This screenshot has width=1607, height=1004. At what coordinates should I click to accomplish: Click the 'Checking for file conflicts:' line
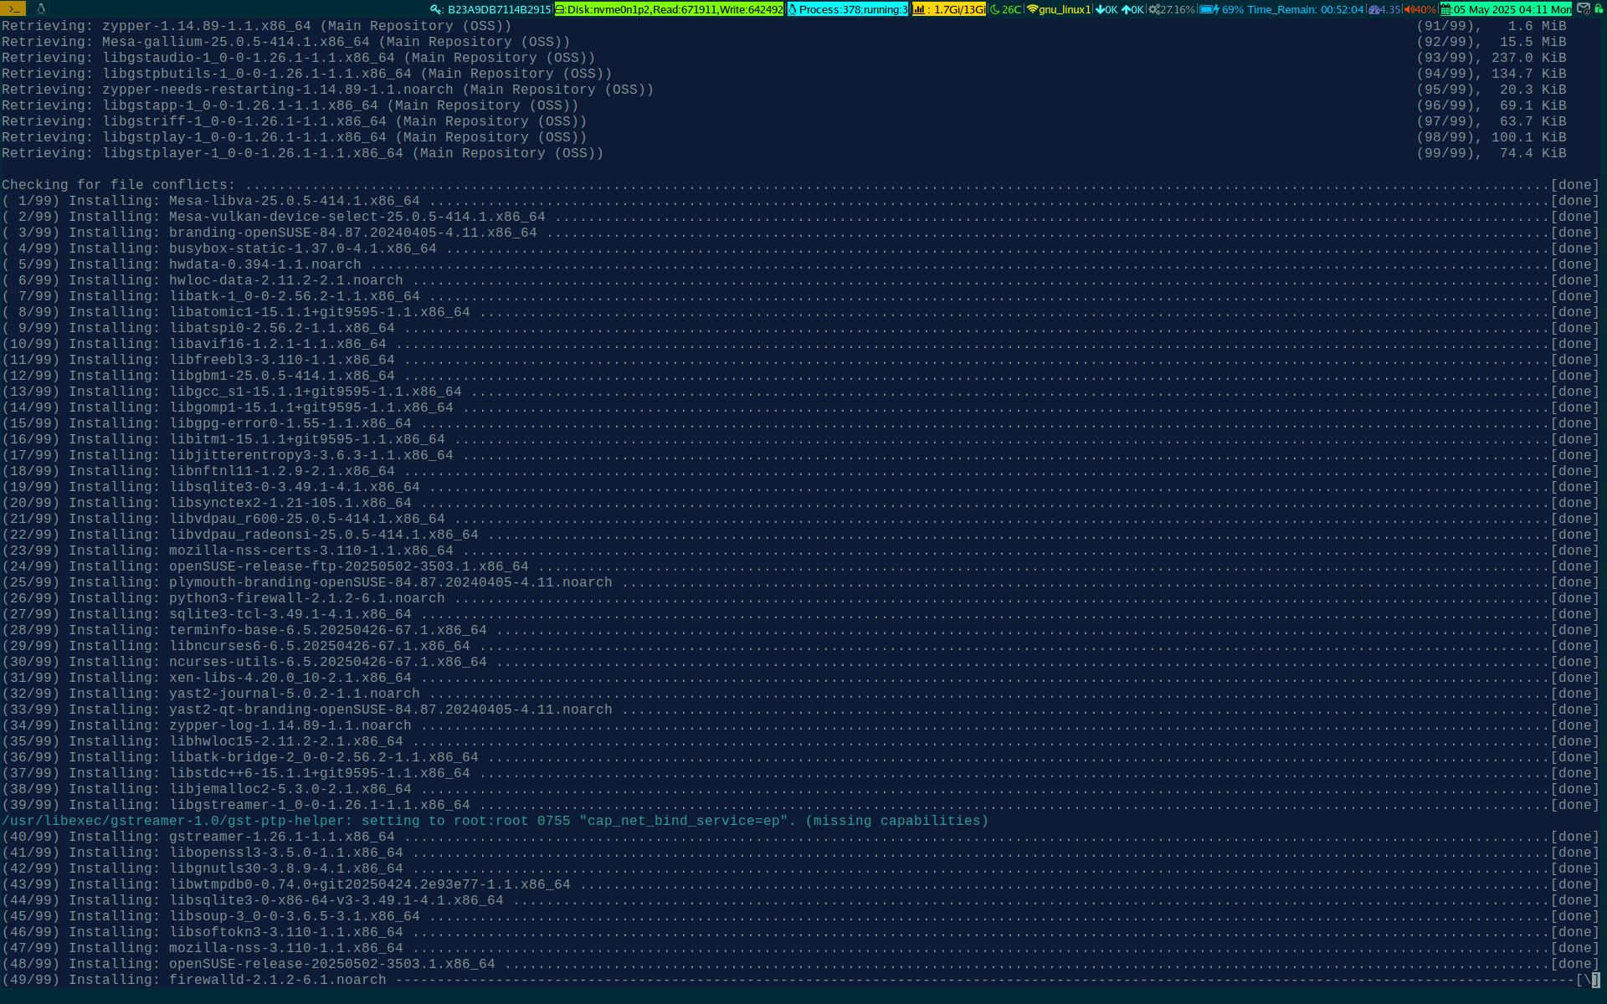point(119,185)
